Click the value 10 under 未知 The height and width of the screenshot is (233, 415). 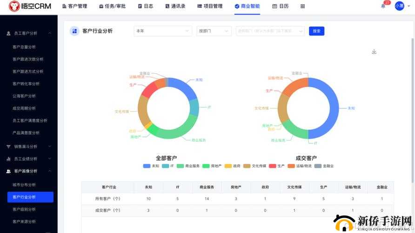pos(148,199)
